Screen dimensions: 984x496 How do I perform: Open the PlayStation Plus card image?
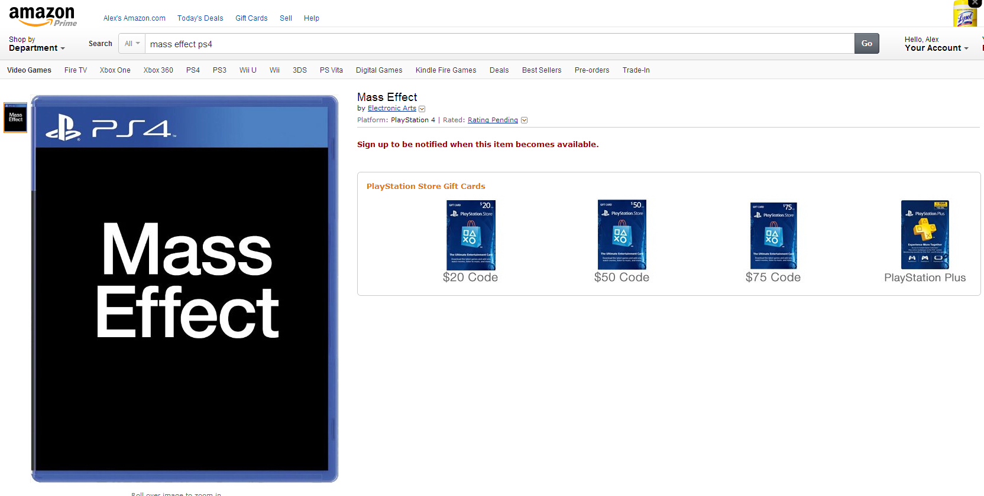coord(925,234)
